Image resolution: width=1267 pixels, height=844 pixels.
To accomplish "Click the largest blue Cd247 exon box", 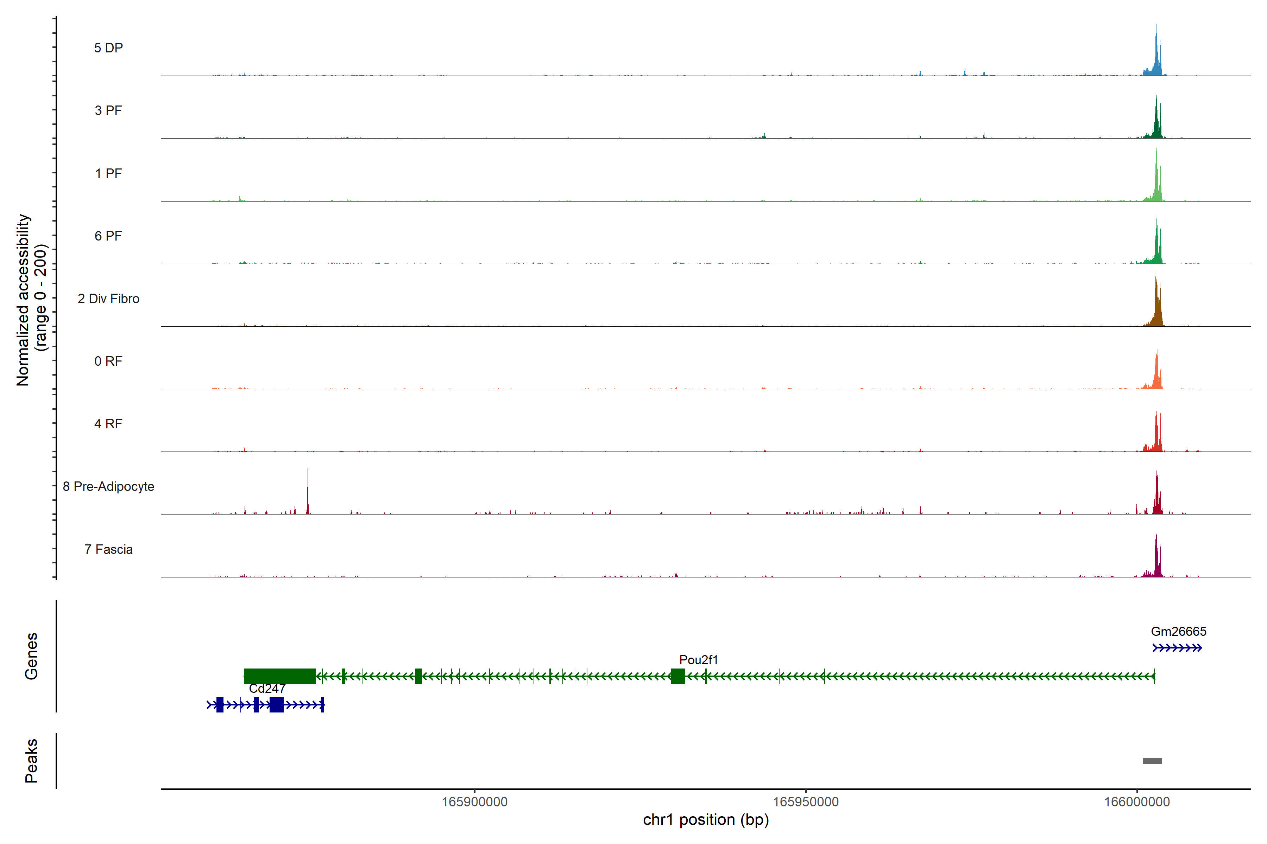I will pyautogui.click(x=276, y=705).
